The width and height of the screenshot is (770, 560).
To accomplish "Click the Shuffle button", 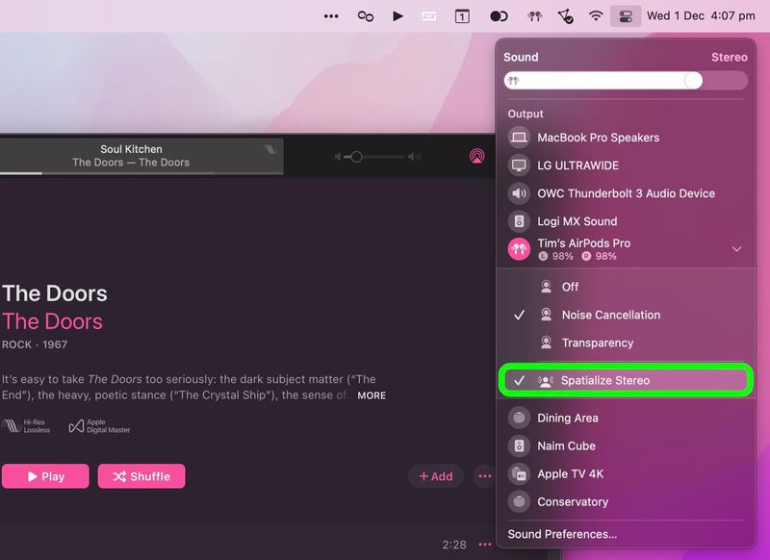I will 141,476.
